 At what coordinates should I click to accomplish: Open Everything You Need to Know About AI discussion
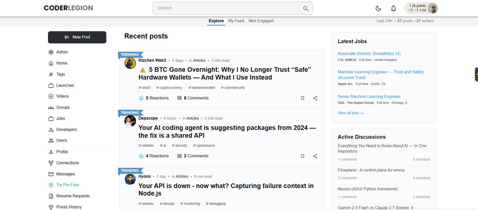coord(382,149)
